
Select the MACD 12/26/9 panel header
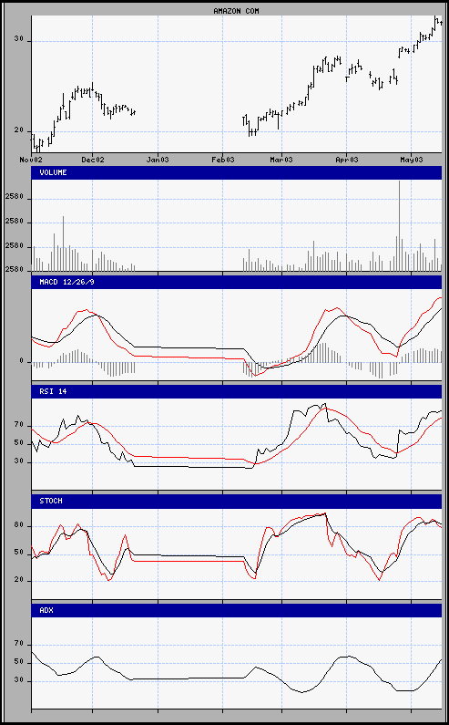(236, 282)
